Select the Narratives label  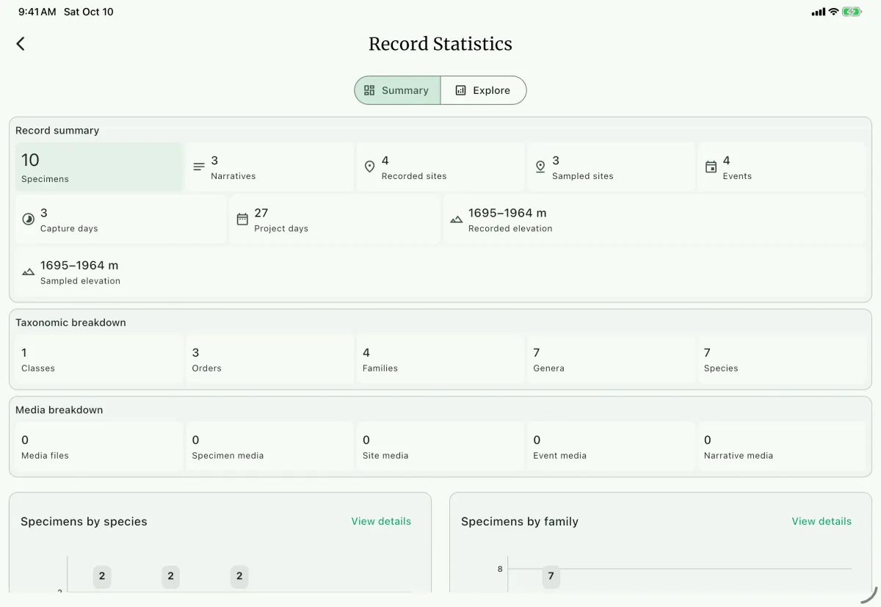[233, 176]
